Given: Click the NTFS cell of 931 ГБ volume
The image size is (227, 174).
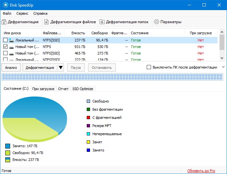Looking at the screenshot, I should point(47,47).
